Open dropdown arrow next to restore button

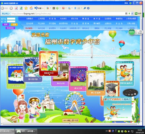(43, 8)
